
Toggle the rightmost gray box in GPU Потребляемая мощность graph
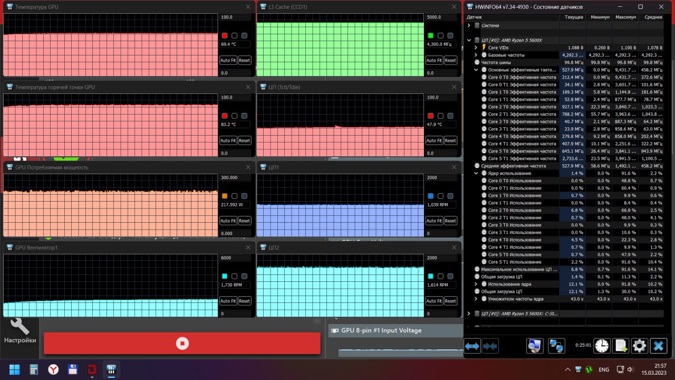[244, 196]
